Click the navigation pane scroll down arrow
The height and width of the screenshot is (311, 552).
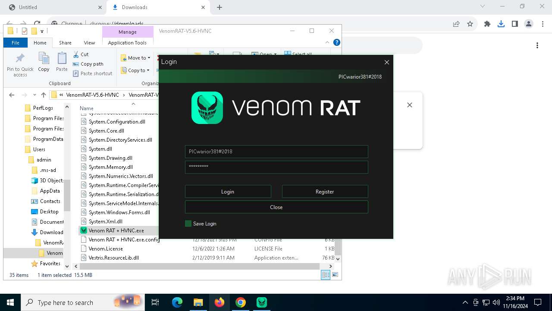(x=67, y=266)
